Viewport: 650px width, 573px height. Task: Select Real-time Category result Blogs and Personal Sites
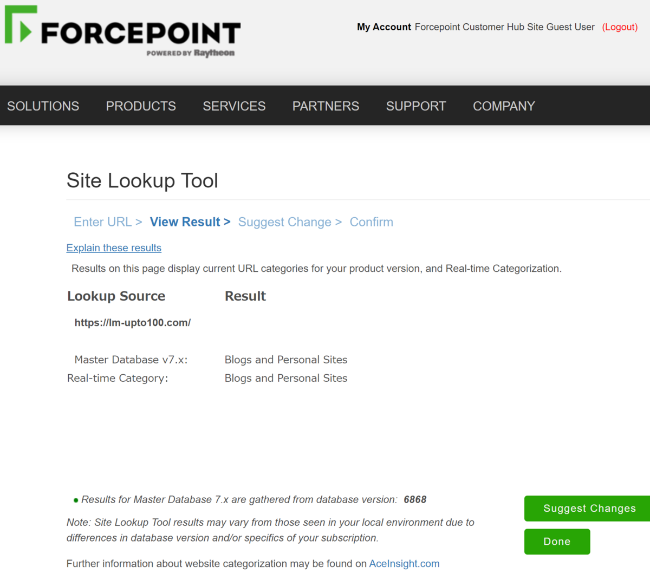pyautogui.click(x=286, y=378)
